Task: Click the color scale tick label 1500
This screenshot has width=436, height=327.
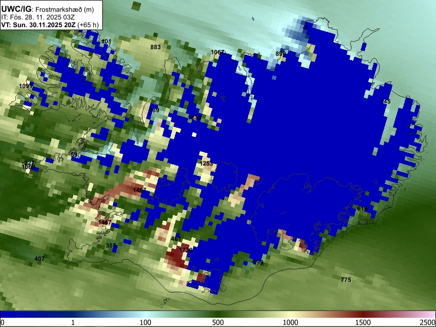Action: coord(363,322)
